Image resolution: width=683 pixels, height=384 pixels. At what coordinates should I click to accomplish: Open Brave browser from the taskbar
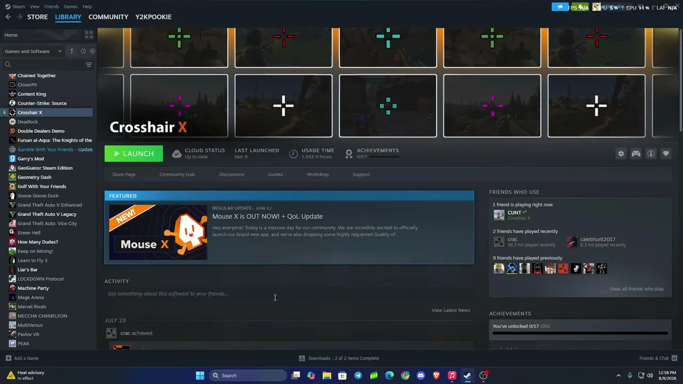pos(436,375)
